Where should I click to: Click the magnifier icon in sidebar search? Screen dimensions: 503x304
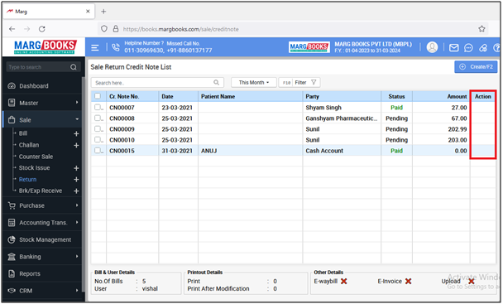click(x=74, y=67)
